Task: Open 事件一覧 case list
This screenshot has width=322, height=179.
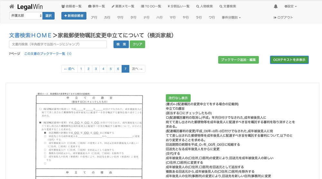Action: coord(97,6)
